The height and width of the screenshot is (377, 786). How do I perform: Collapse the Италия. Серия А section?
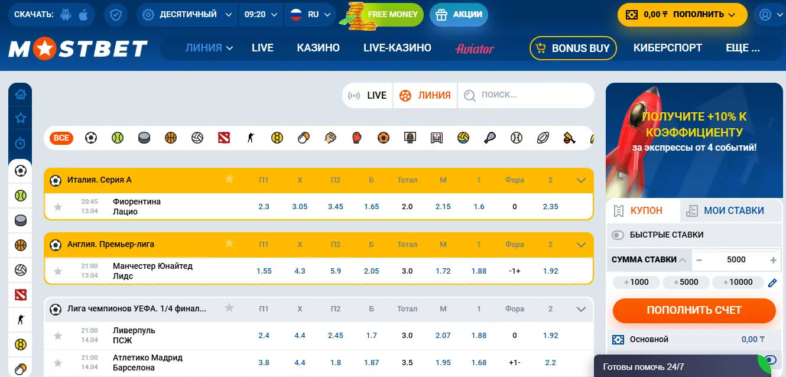pos(581,180)
